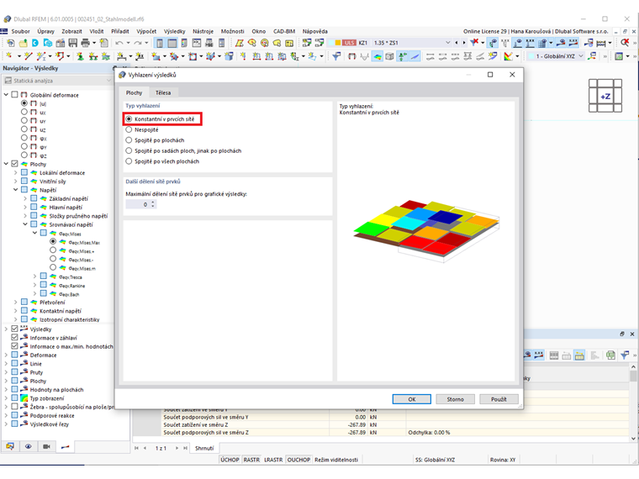
Task: Choose 'Spojitě po sadách ploch, jinak po plochách'
Action: pos(129,150)
